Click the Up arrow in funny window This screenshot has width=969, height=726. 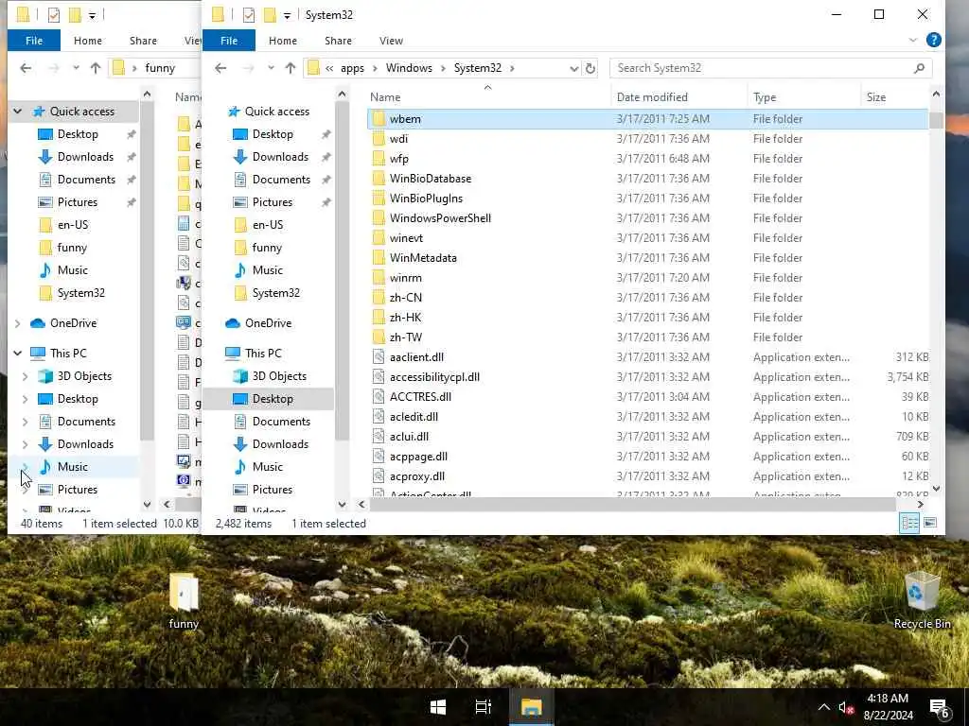[96, 68]
